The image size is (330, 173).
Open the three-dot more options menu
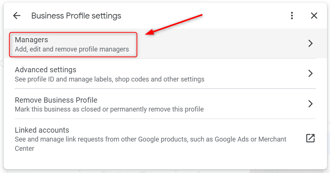[x=292, y=16]
